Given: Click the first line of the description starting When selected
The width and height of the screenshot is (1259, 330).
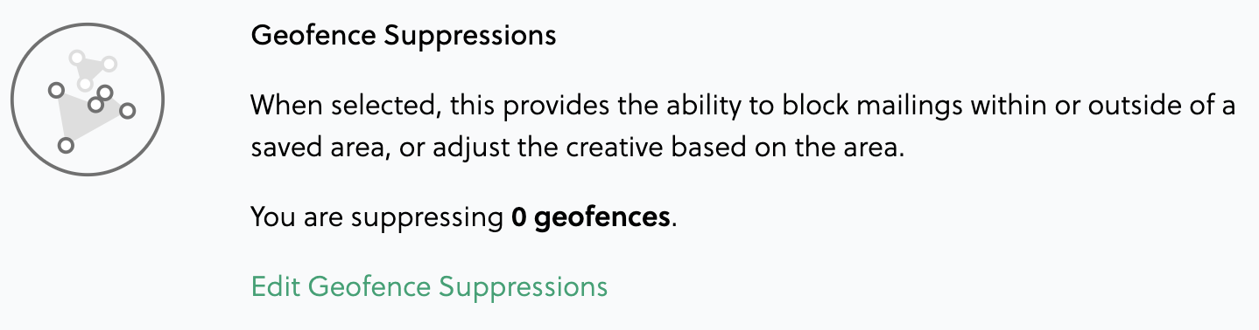Looking at the screenshot, I should 742,107.
